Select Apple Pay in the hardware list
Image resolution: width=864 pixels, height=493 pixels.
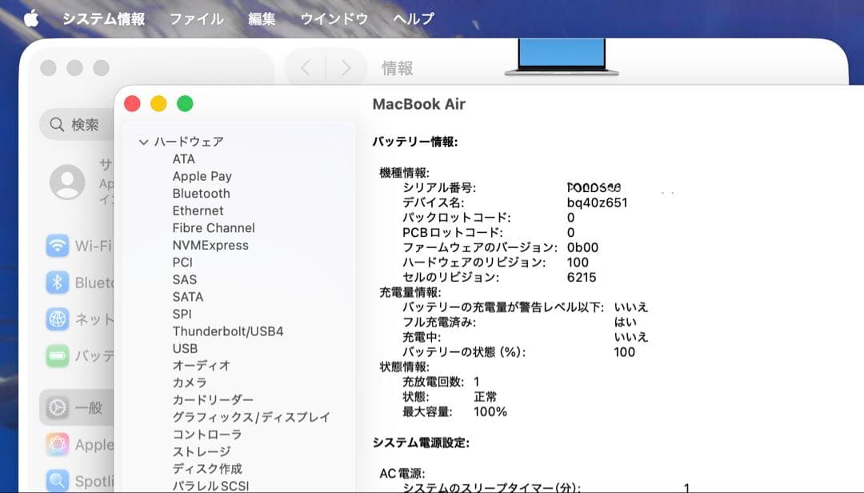coord(202,176)
